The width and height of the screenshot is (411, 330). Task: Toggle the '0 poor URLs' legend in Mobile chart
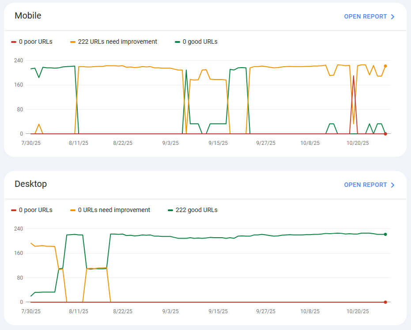click(32, 42)
